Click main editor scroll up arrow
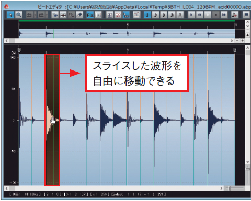 248,48
